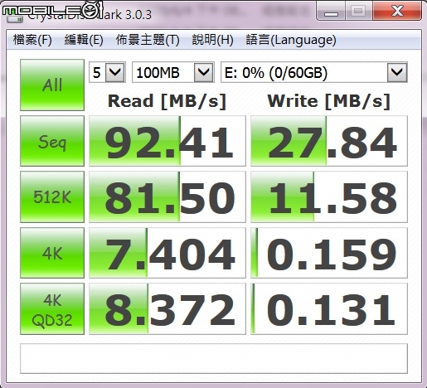Click the Seq read result 92.41
427x388 pixels.
pyautogui.click(x=167, y=141)
